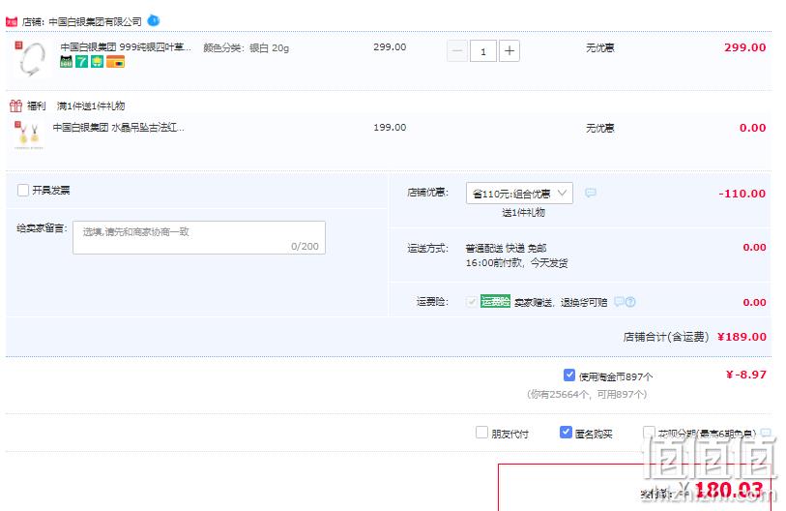The width and height of the screenshot is (786, 511).
Task: Click the Tmall store icon beside 店铺
Action: [12, 21]
